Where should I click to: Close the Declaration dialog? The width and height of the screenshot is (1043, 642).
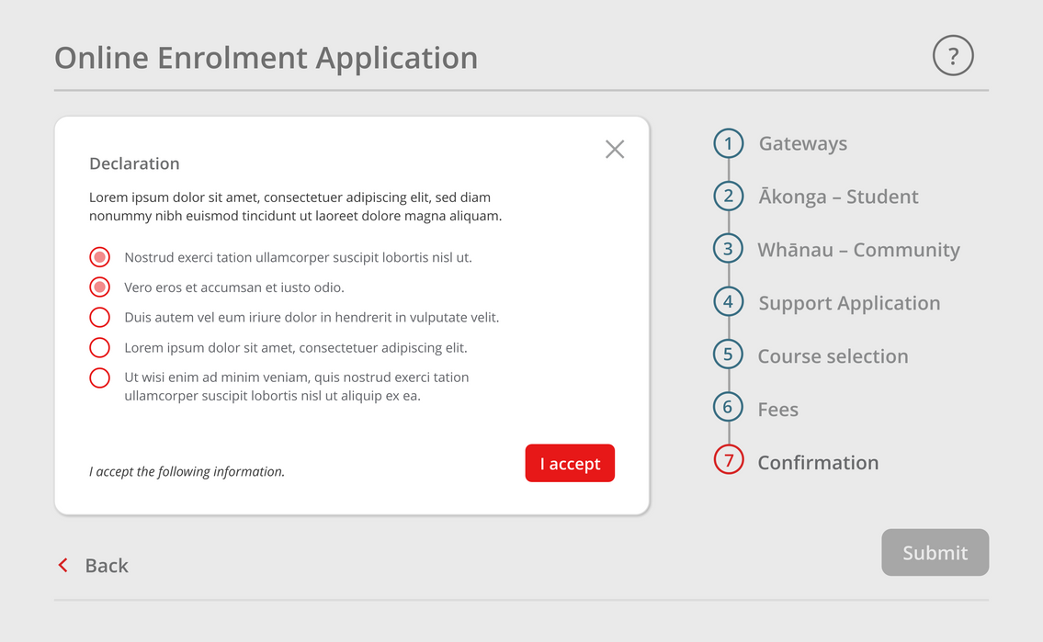(615, 149)
